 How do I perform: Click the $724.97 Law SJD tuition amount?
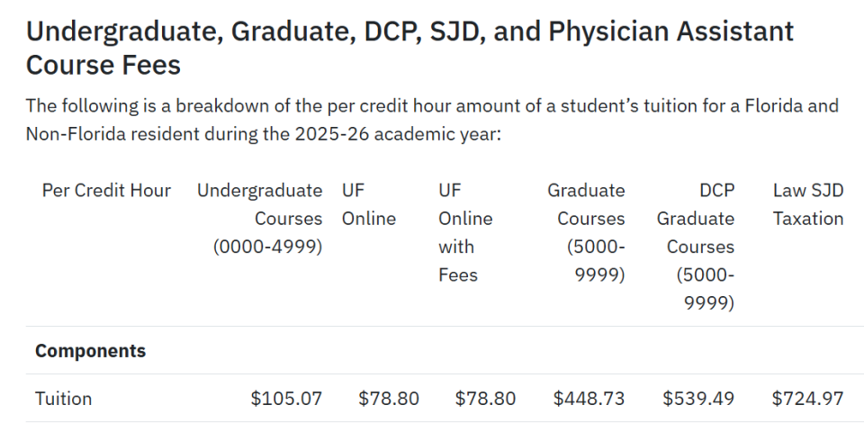coord(807,398)
